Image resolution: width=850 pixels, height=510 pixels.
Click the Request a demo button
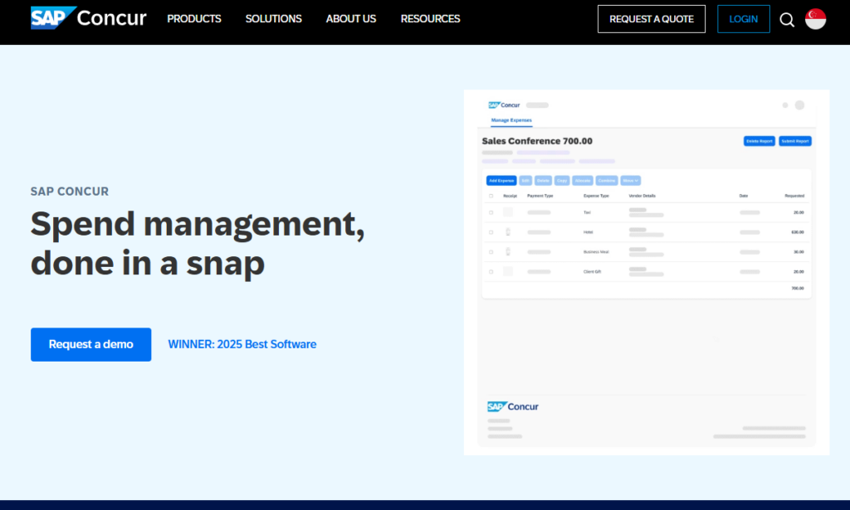pos(91,344)
